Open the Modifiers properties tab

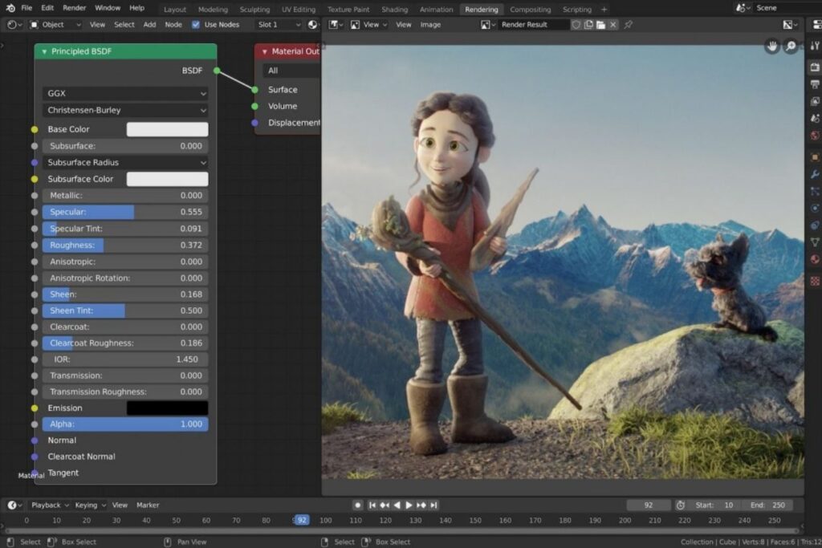tap(815, 174)
